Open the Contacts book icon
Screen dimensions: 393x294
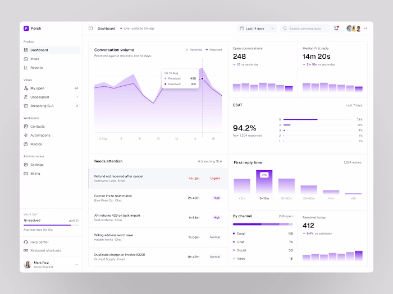point(26,127)
